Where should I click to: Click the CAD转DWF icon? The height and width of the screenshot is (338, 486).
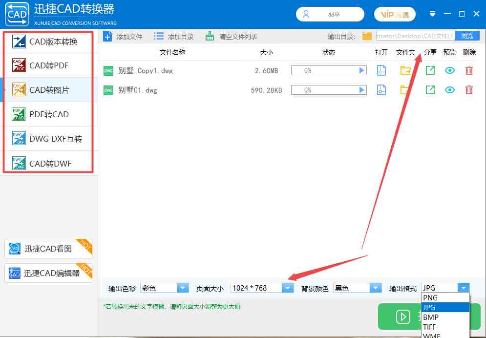tap(19, 163)
